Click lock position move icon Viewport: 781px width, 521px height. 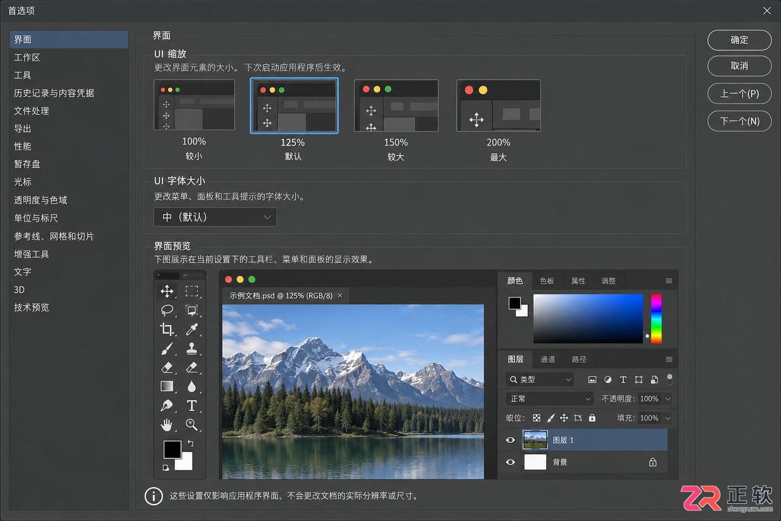point(564,418)
